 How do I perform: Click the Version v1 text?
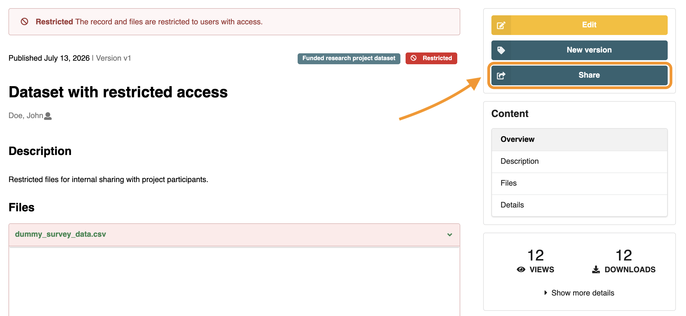pyautogui.click(x=113, y=58)
